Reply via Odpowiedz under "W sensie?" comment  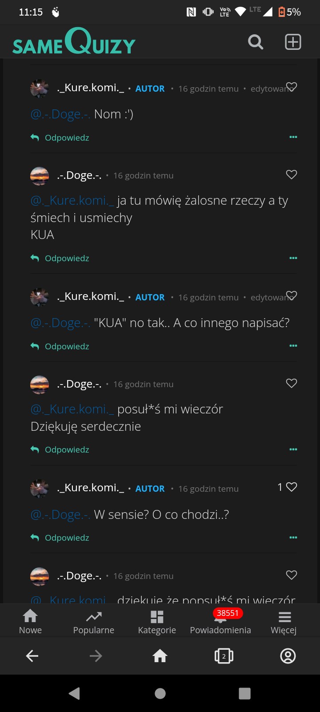click(x=60, y=538)
